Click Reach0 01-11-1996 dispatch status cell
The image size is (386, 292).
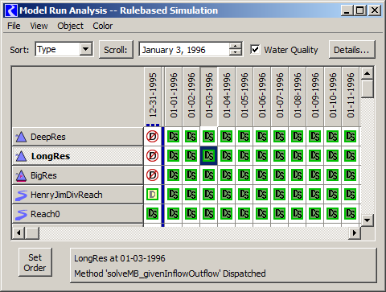click(x=351, y=214)
